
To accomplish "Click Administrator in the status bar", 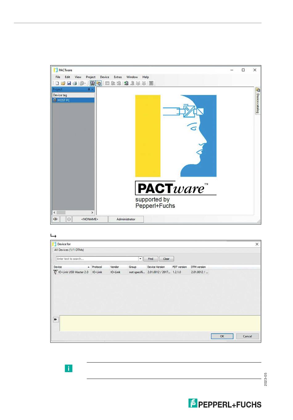I will pyautogui.click(x=126, y=219).
